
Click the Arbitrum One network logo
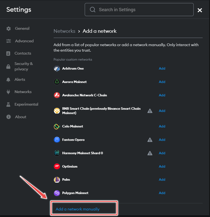coord(57,69)
